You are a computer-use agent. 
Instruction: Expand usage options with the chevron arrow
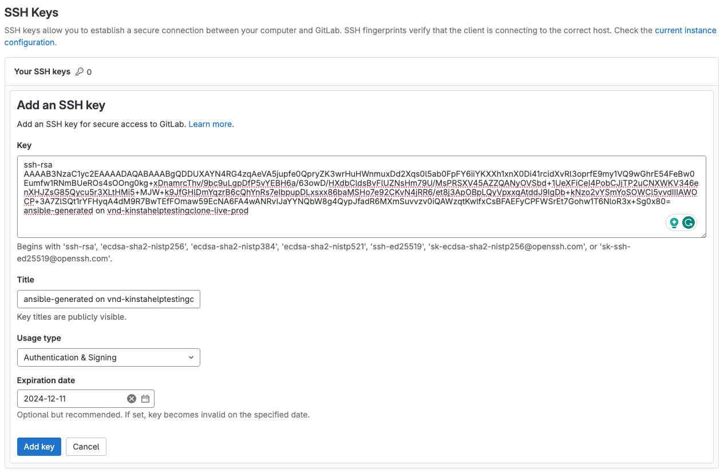[x=191, y=357]
